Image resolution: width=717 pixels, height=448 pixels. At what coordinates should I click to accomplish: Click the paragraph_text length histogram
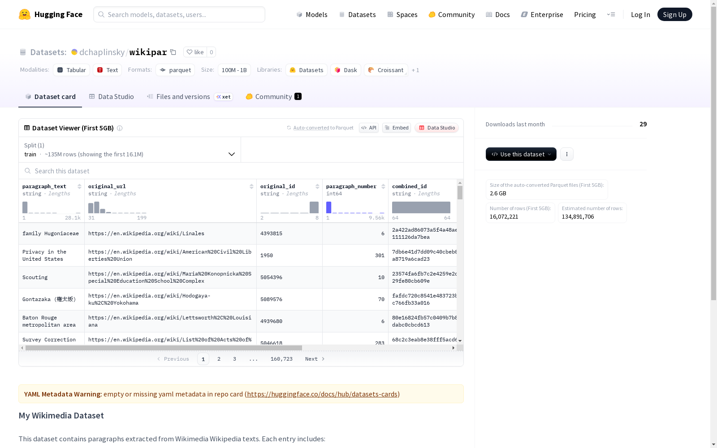point(52,207)
